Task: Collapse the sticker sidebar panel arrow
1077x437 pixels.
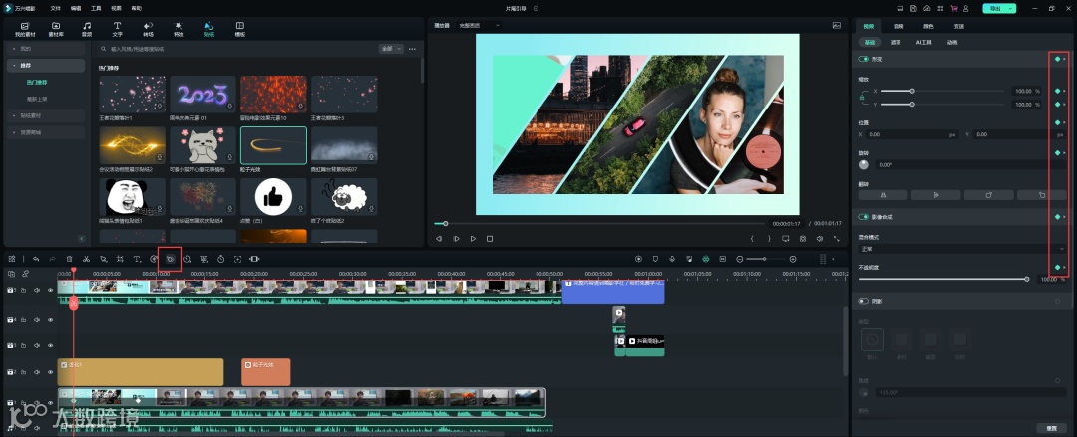Action: (x=82, y=238)
